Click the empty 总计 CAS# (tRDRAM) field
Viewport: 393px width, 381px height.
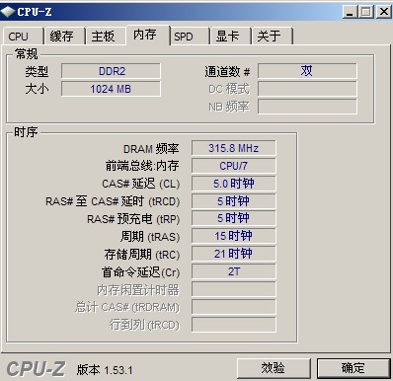click(x=234, y=307)
